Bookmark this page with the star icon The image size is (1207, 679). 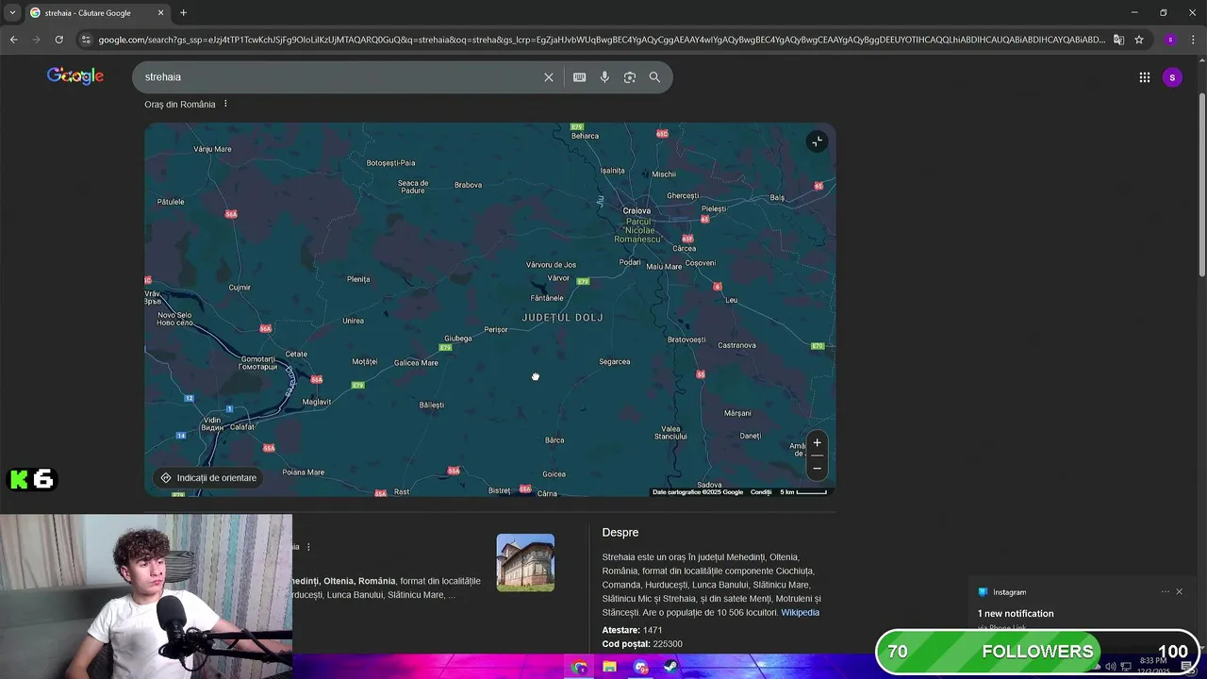(1139, 40)
